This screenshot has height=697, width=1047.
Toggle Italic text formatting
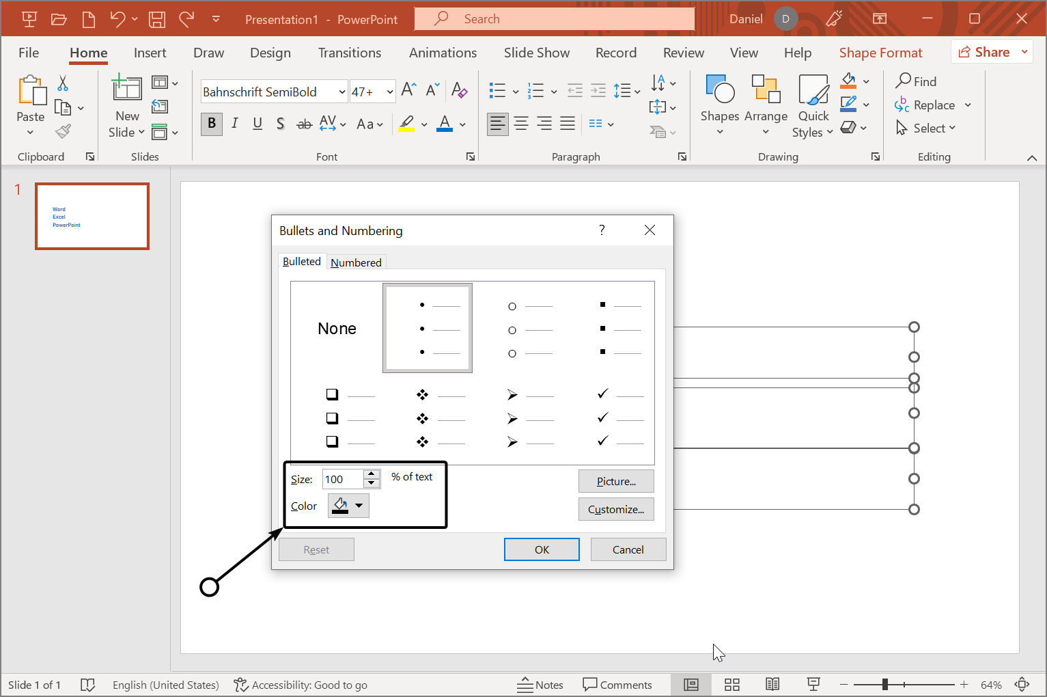[235, 124]
